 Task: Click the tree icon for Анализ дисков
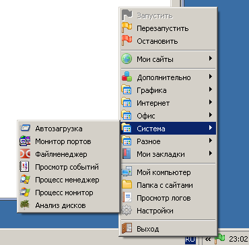coord(25,205)
